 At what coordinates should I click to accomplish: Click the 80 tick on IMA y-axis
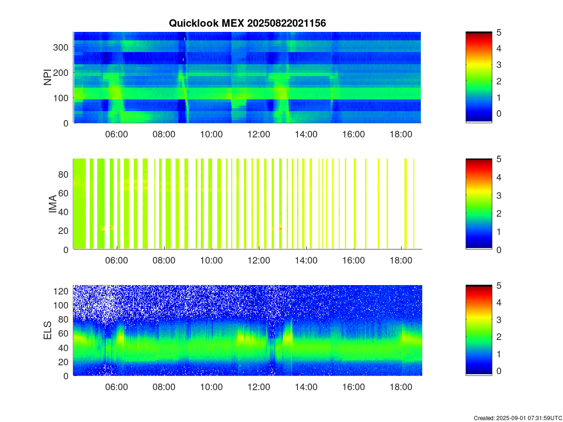64,174
